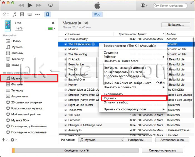This screenshot has height=157, width=195.
Task: Sort by the Название column header
Action: coord(91,34)
